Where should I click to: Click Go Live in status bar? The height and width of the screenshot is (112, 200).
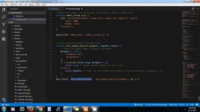139,105
